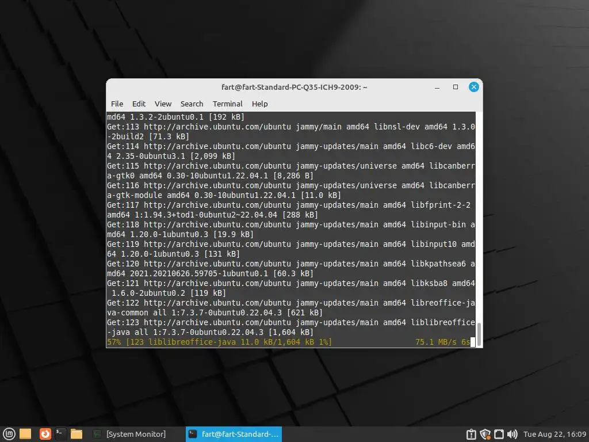
Task: Open the calendar from the panel clock
Action: (554, 435)
